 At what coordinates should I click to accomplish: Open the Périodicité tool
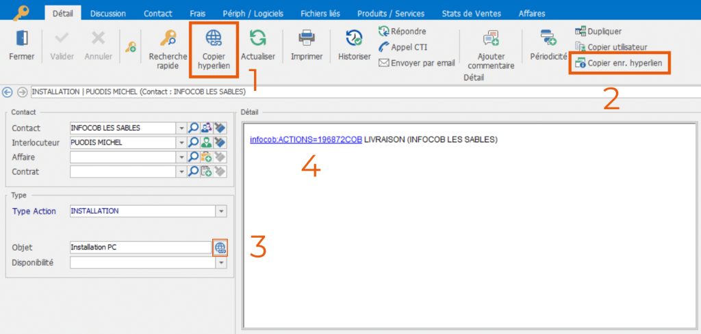(548, 38)
